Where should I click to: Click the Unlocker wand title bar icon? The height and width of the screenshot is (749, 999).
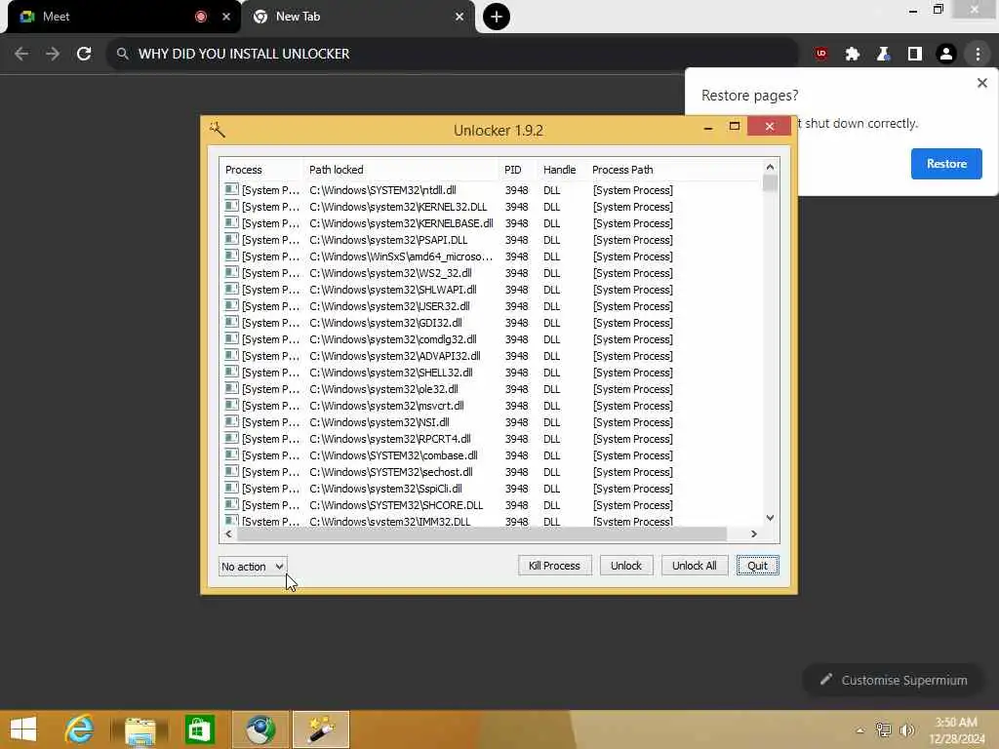click(x=218, y=130)
